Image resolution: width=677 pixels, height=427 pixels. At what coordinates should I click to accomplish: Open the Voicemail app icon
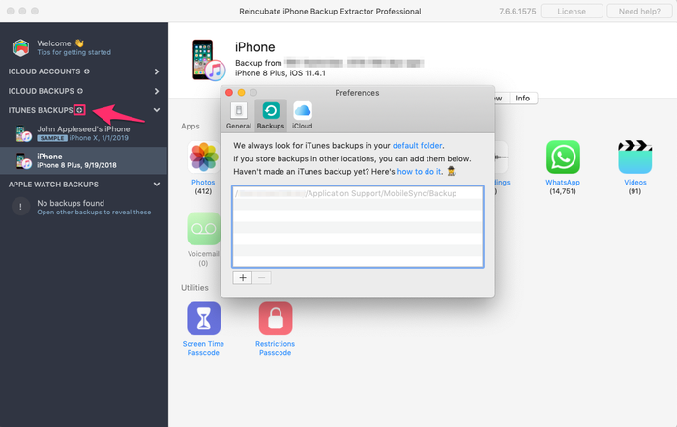point(203,229)
